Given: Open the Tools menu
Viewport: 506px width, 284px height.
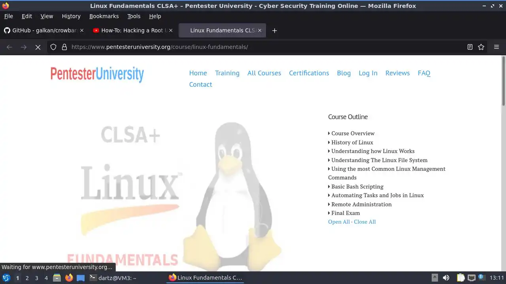Looking at the screenshot, I should pos(134,16).
